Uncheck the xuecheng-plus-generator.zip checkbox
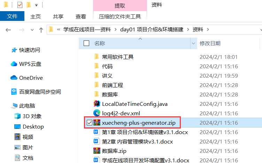 point(90,123)
